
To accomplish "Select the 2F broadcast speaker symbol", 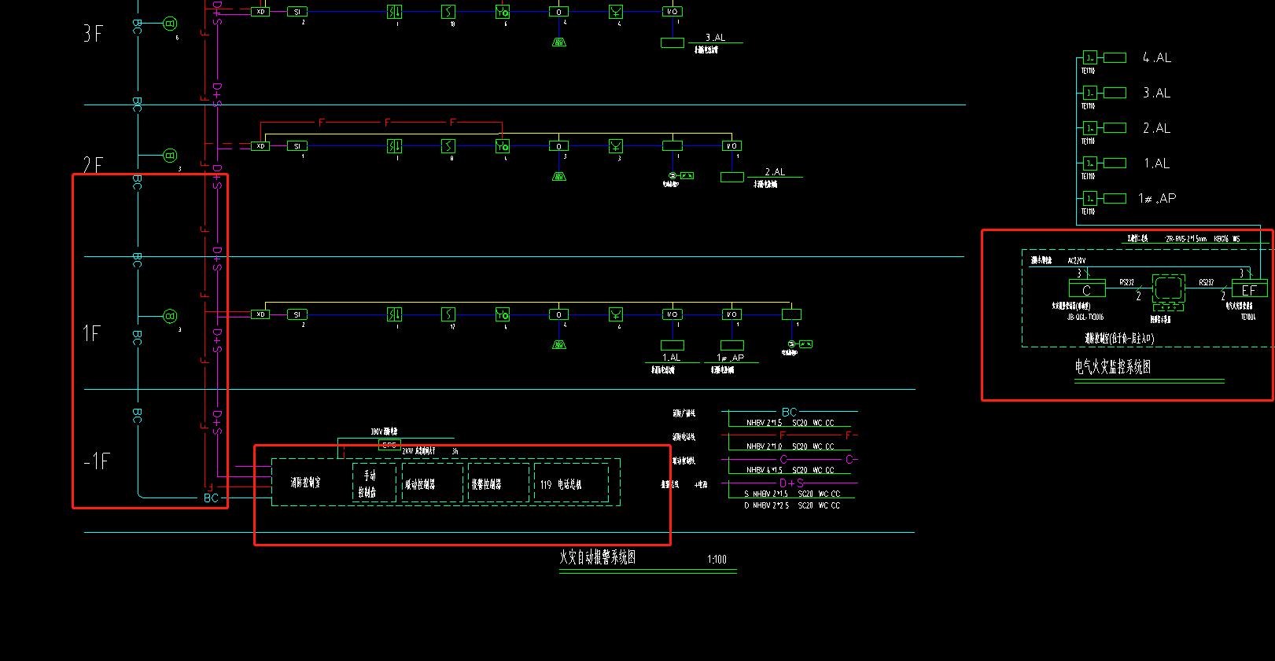I will click(x=170, y=156).
